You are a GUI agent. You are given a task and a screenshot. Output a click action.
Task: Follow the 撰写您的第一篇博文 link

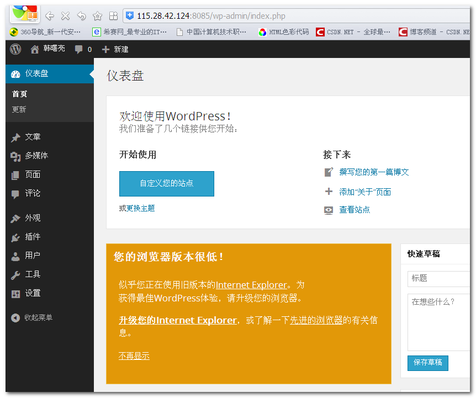(374, 172)
